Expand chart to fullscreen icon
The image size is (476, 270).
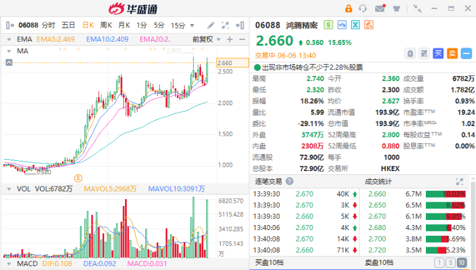point(225,25)
